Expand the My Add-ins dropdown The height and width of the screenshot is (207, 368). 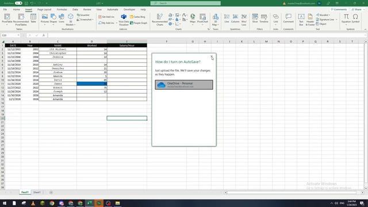point(116,23)
